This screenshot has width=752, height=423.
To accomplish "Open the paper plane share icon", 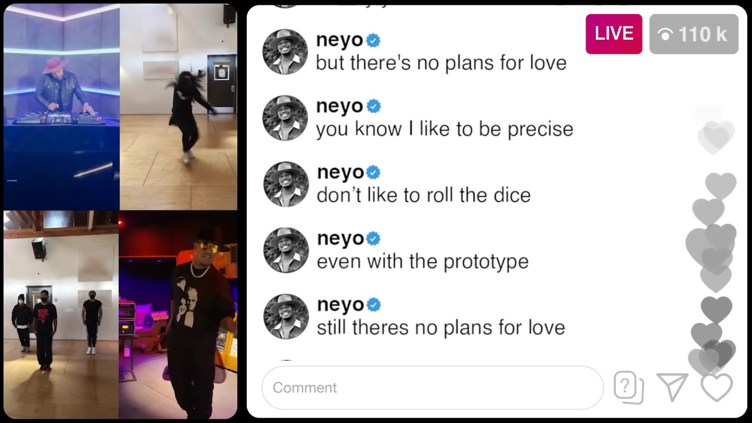I will point(673,388).
